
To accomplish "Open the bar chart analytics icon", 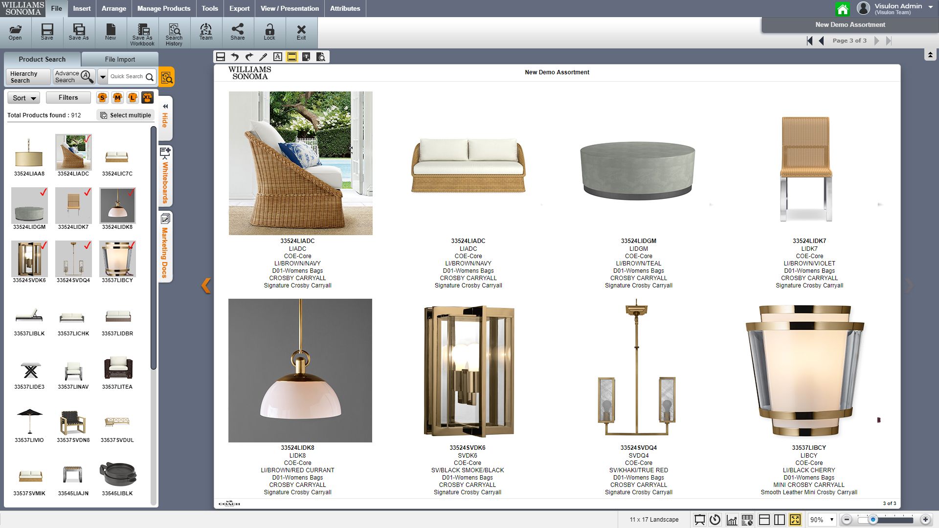I will tap(732, 520).
